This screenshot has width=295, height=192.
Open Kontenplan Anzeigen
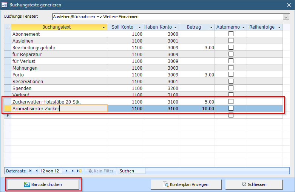pos(186,184)
